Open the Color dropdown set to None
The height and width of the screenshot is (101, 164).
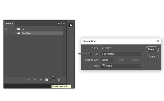[x=121, y=66]
